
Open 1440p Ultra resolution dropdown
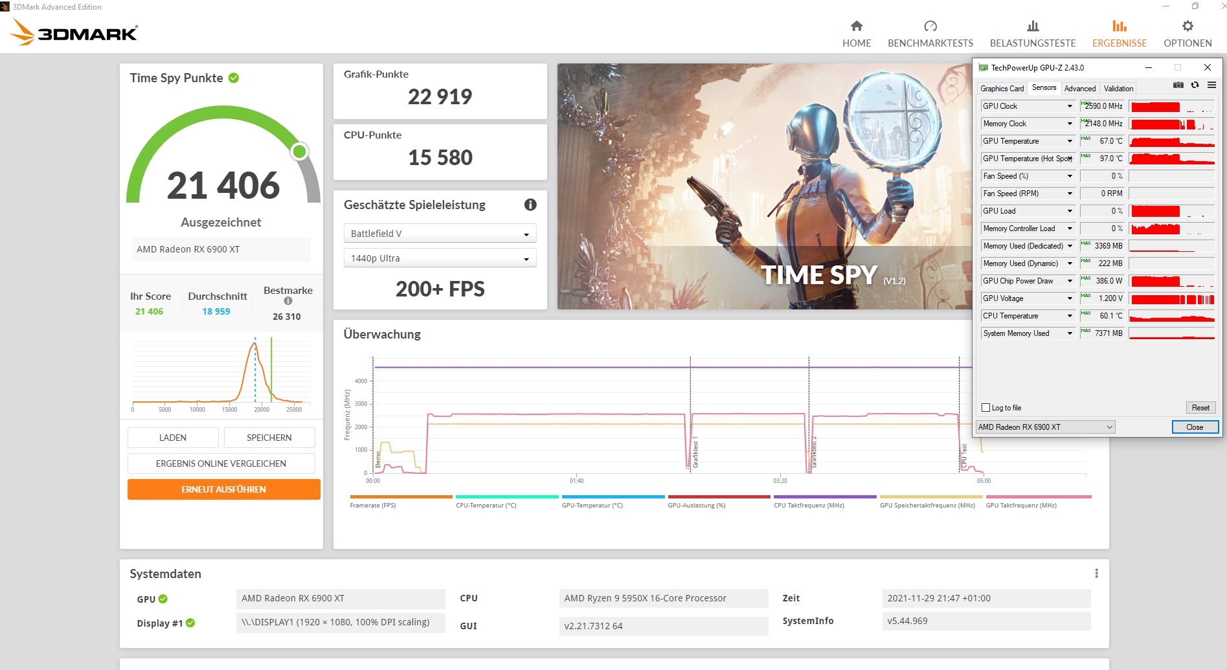(440, 258)
